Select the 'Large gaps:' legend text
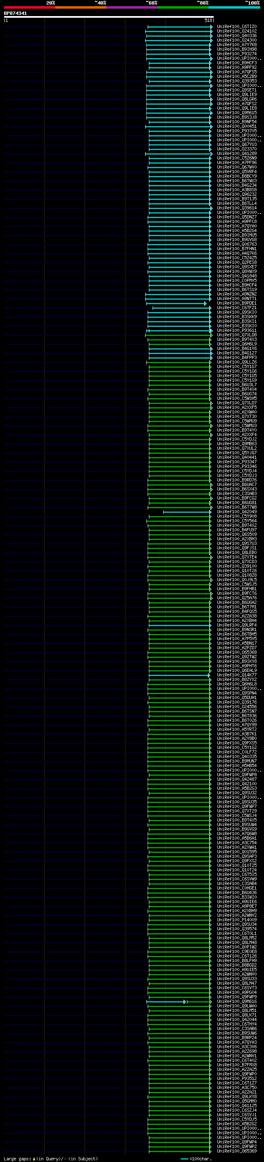Image resolution: width=264 pixels, height=1162 pixels. tap(17, 1158)
